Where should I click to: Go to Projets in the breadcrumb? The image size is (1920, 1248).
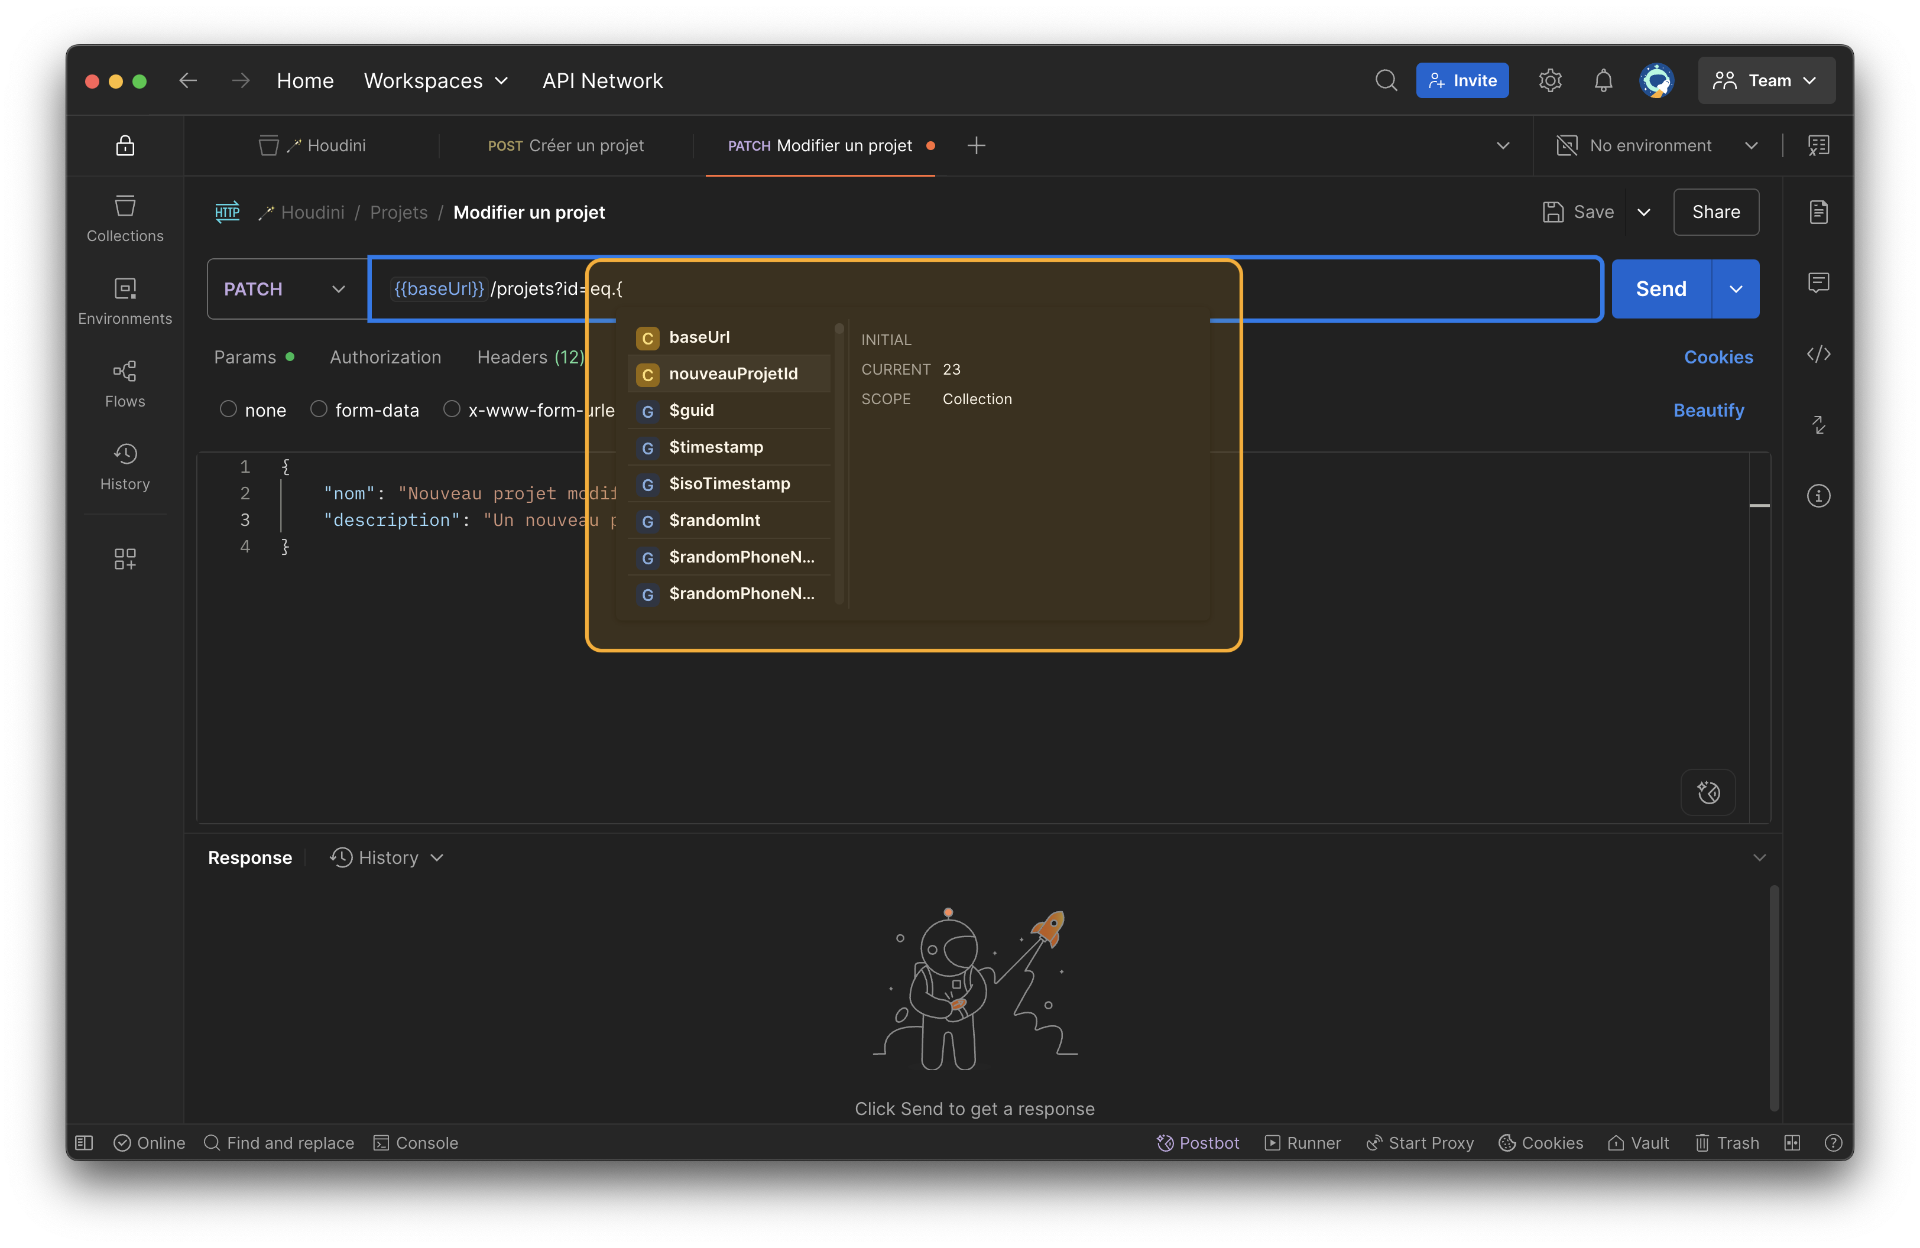[398, 212]
